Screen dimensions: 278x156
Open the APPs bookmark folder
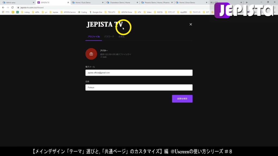(x=36, y=12)
